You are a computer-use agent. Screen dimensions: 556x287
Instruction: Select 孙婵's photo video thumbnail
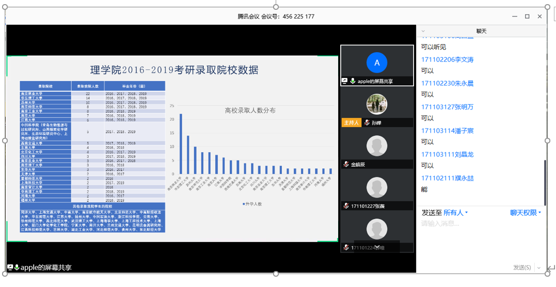pos(377,104)
